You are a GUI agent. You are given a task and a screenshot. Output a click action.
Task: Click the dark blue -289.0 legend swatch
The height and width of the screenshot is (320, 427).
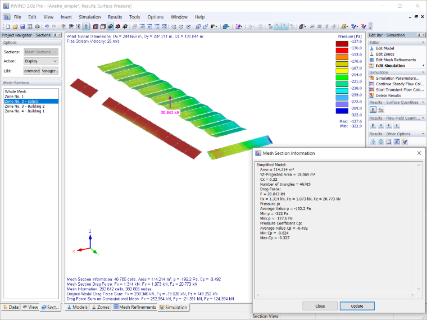tap(342, 111)
